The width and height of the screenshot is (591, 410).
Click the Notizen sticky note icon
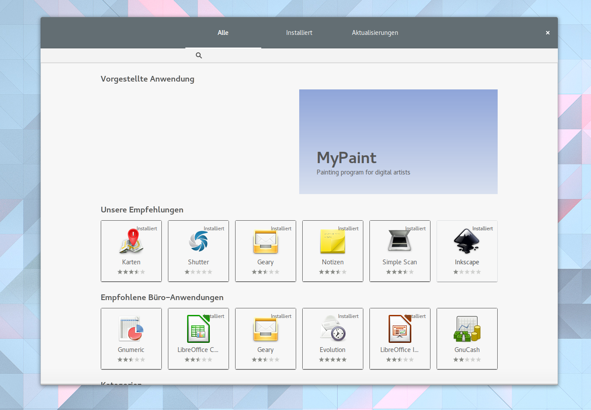coord(332,241)
